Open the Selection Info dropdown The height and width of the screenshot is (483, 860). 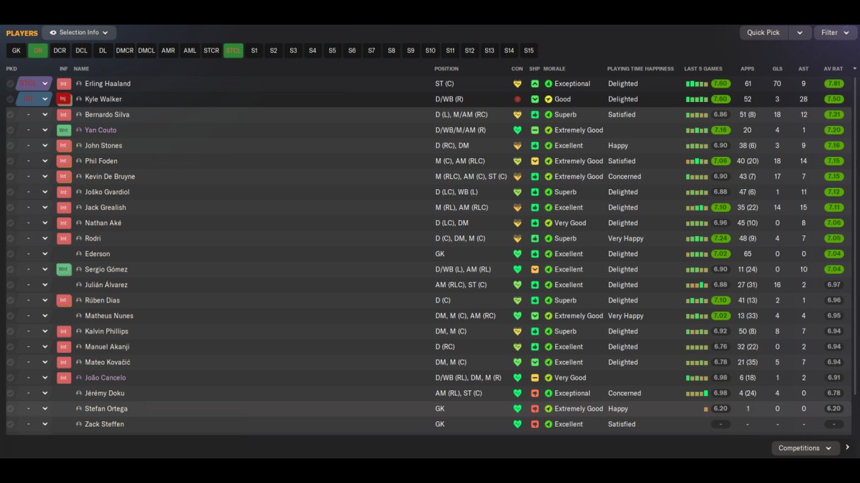79,32
